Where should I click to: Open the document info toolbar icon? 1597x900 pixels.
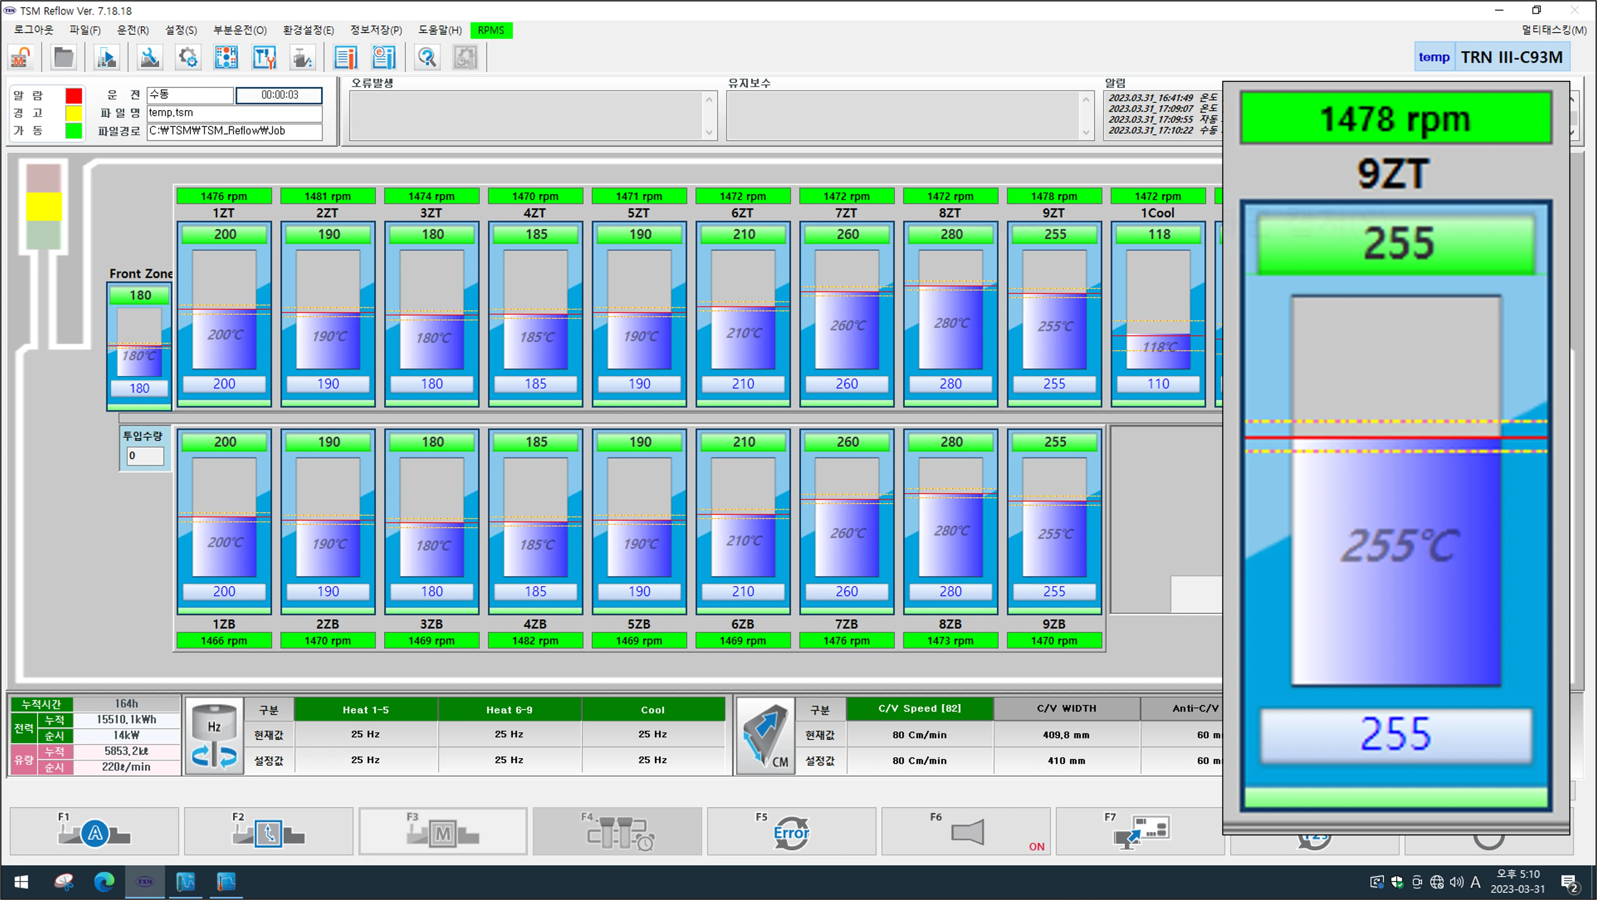345,58
